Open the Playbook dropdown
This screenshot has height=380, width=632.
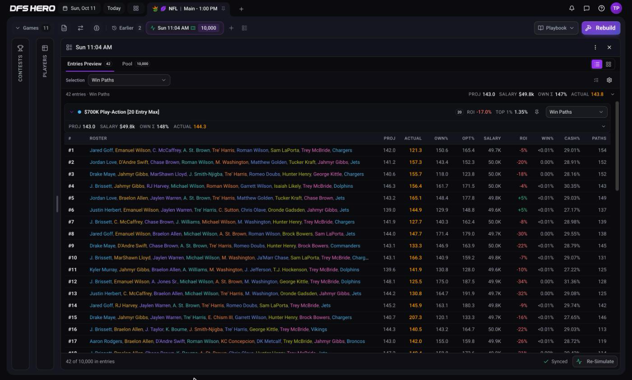556,28
